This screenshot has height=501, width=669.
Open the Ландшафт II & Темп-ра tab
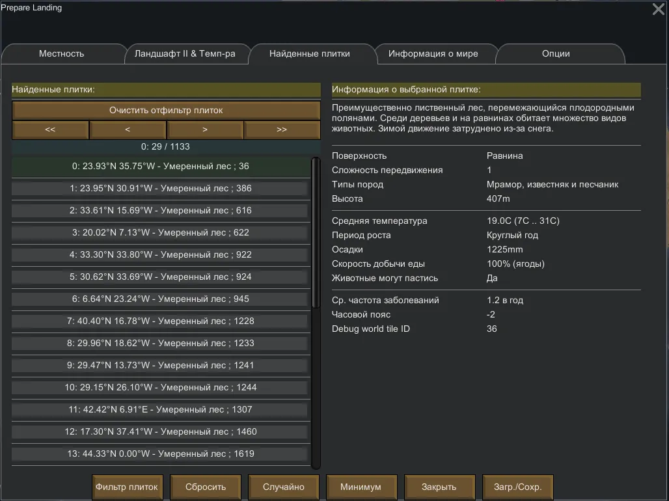[x=185, y=54]
